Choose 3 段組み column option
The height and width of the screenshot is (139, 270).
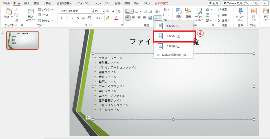[173, 46]
